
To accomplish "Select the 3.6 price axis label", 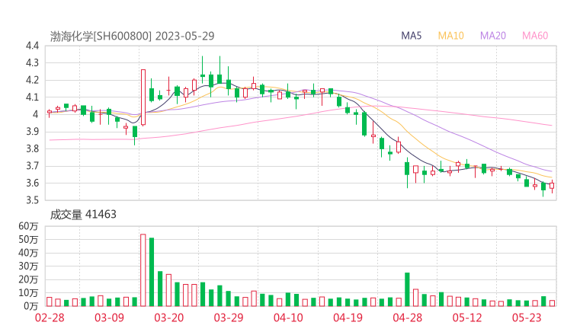I will [32, 183].
